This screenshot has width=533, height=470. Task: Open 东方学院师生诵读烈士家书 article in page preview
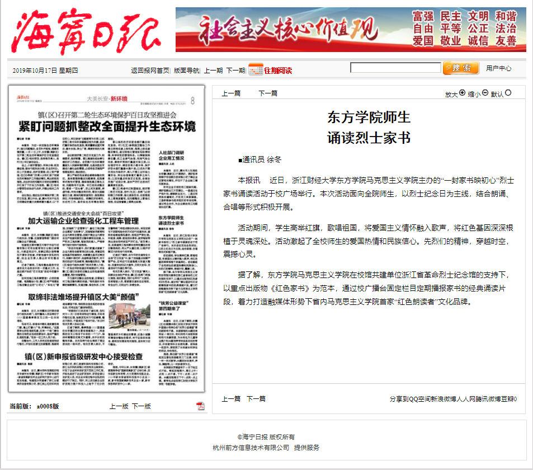171,220
